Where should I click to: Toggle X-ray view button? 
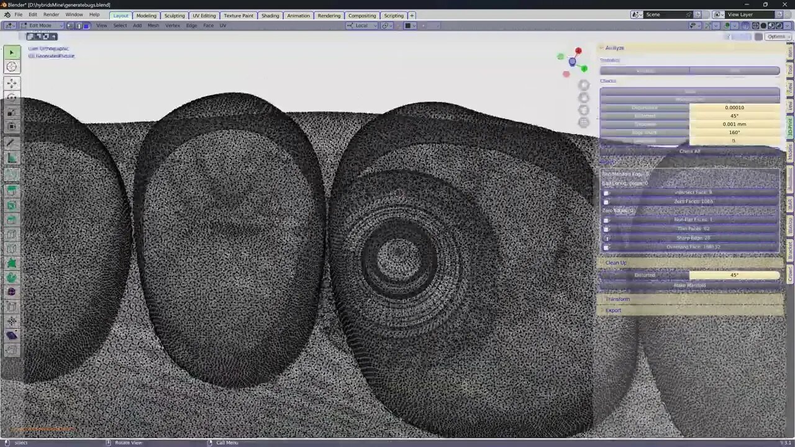pos(745,25)
